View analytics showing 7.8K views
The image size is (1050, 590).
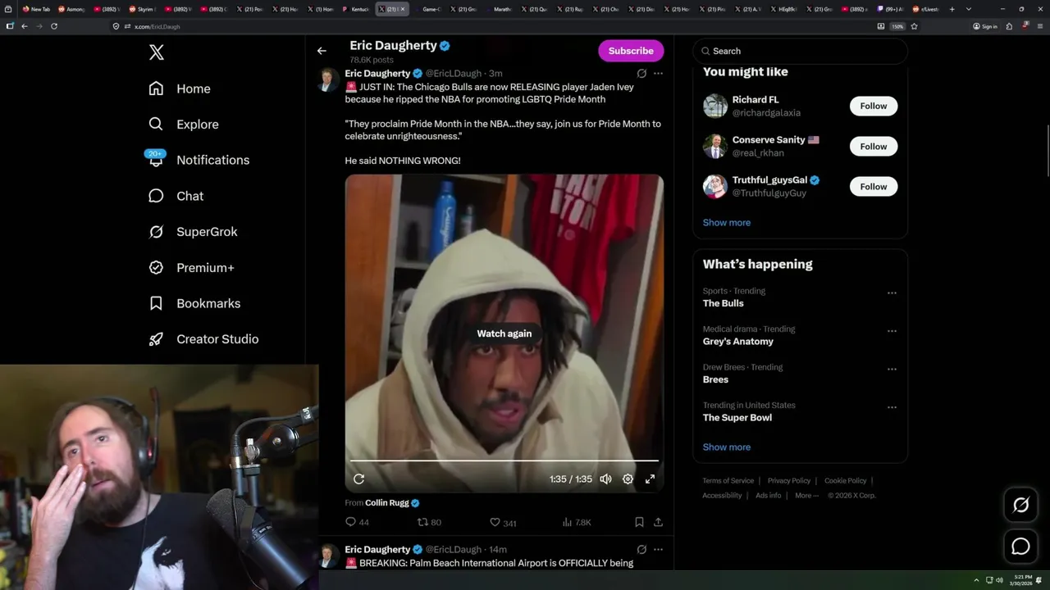click(577, 522)
